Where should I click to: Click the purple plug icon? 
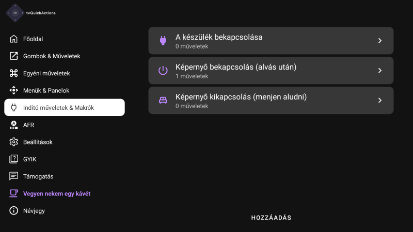[x=163, y=41]
